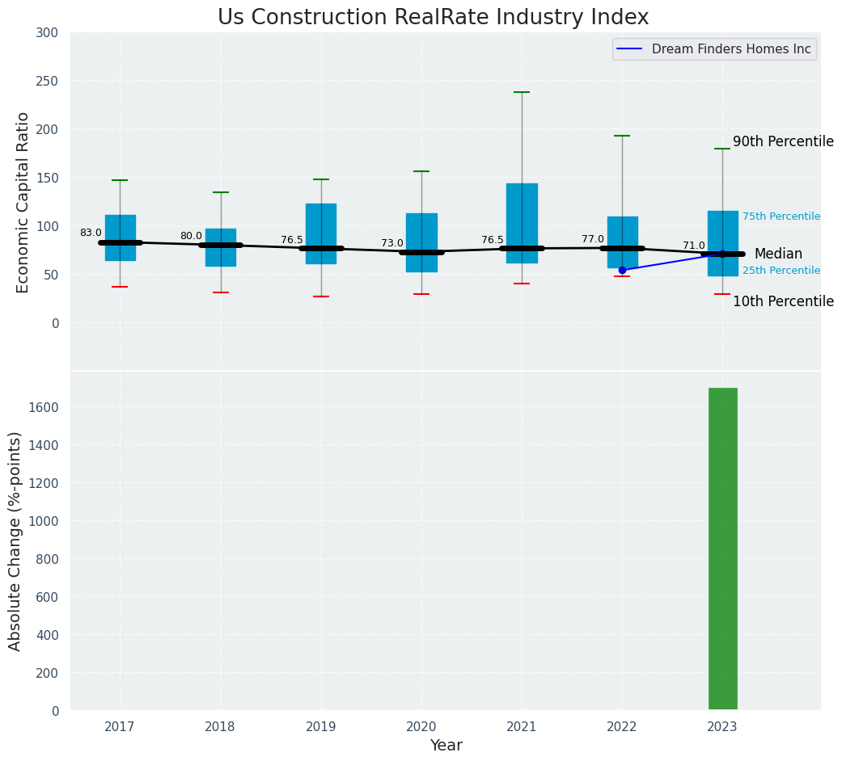Click the Median annotation text
The image size is (842, 761).
tap(778, 254)
